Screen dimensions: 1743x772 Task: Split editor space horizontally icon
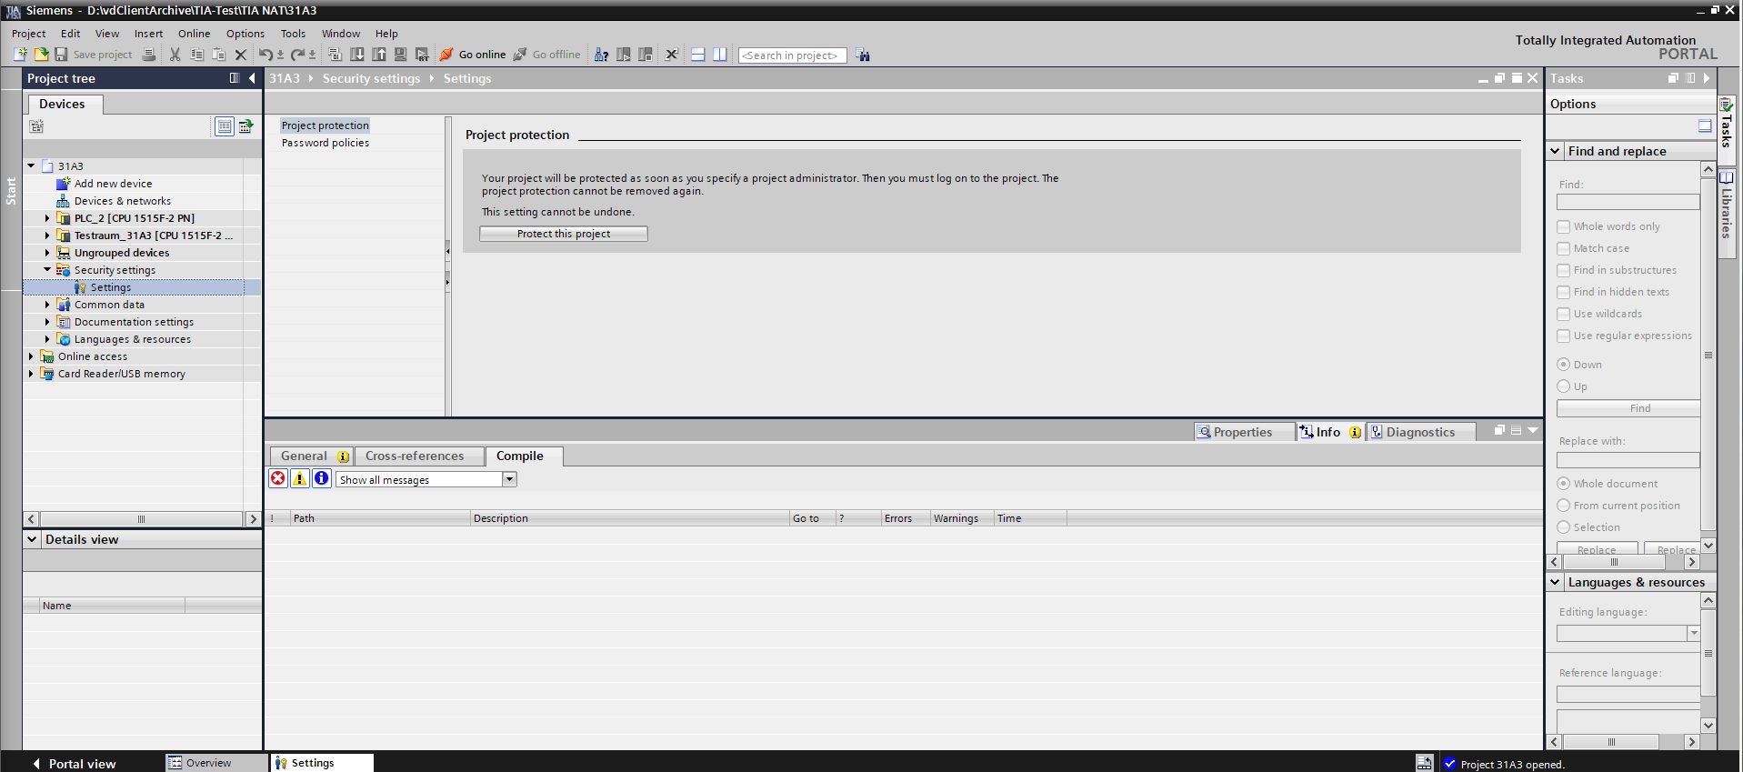697,55
